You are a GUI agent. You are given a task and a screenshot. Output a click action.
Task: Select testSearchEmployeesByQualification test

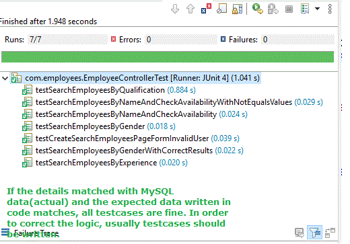tap(116, 90)
